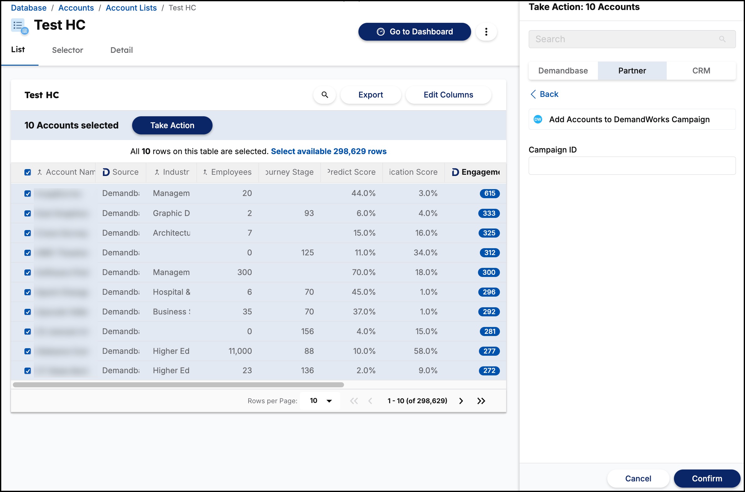Click the Go to Dashboard button
The width and height of the screenshot is (745, 492).
(414, 32)
